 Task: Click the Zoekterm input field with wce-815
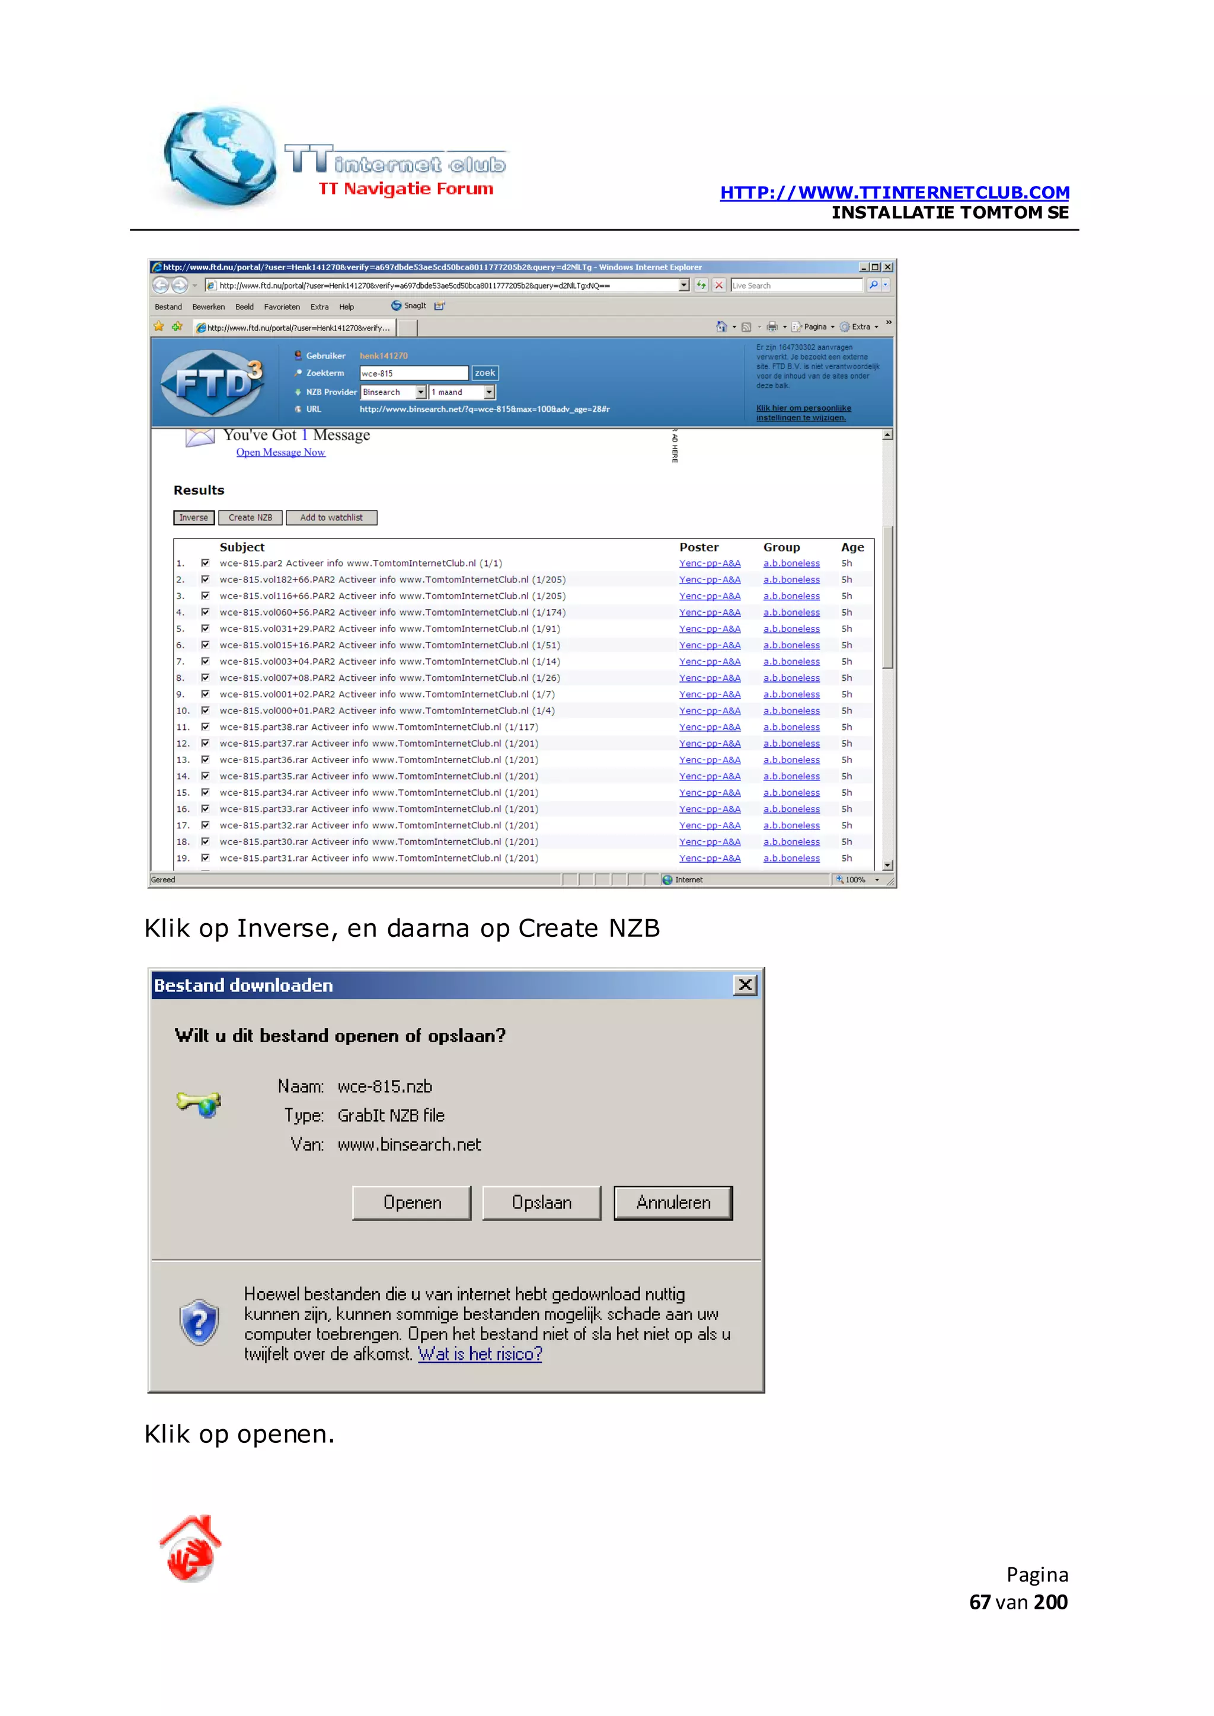pyautogui.click(x=414, y=373)
